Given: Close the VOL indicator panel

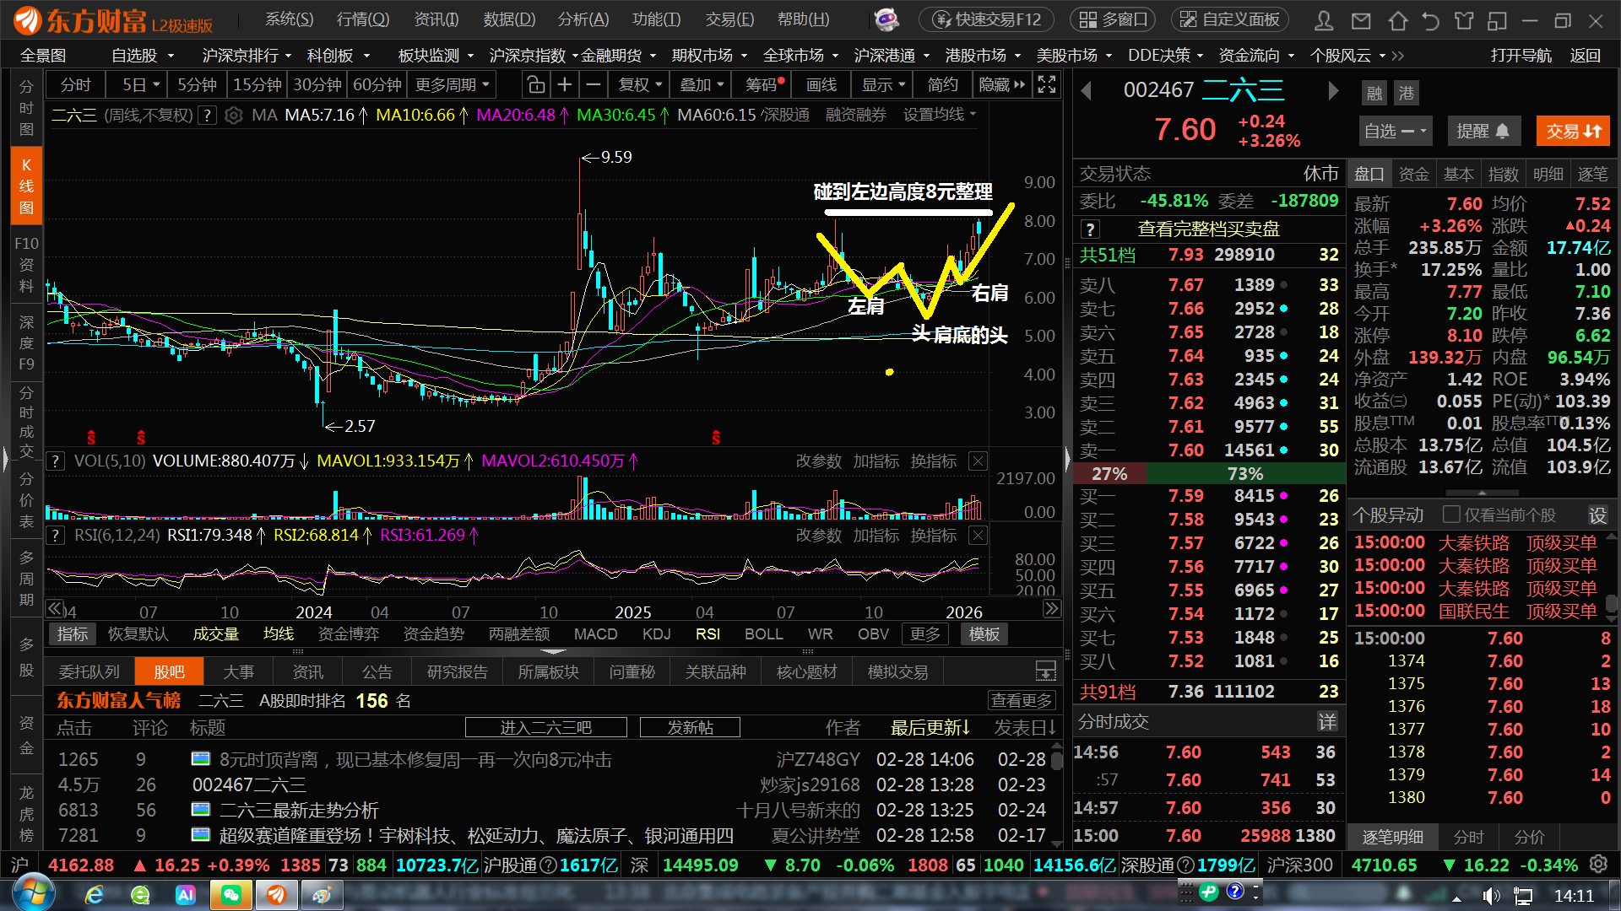Looking at the screenshot, I should [978, 461].
